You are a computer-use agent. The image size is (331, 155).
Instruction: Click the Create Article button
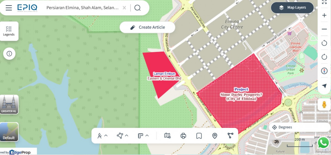[148, 27]
